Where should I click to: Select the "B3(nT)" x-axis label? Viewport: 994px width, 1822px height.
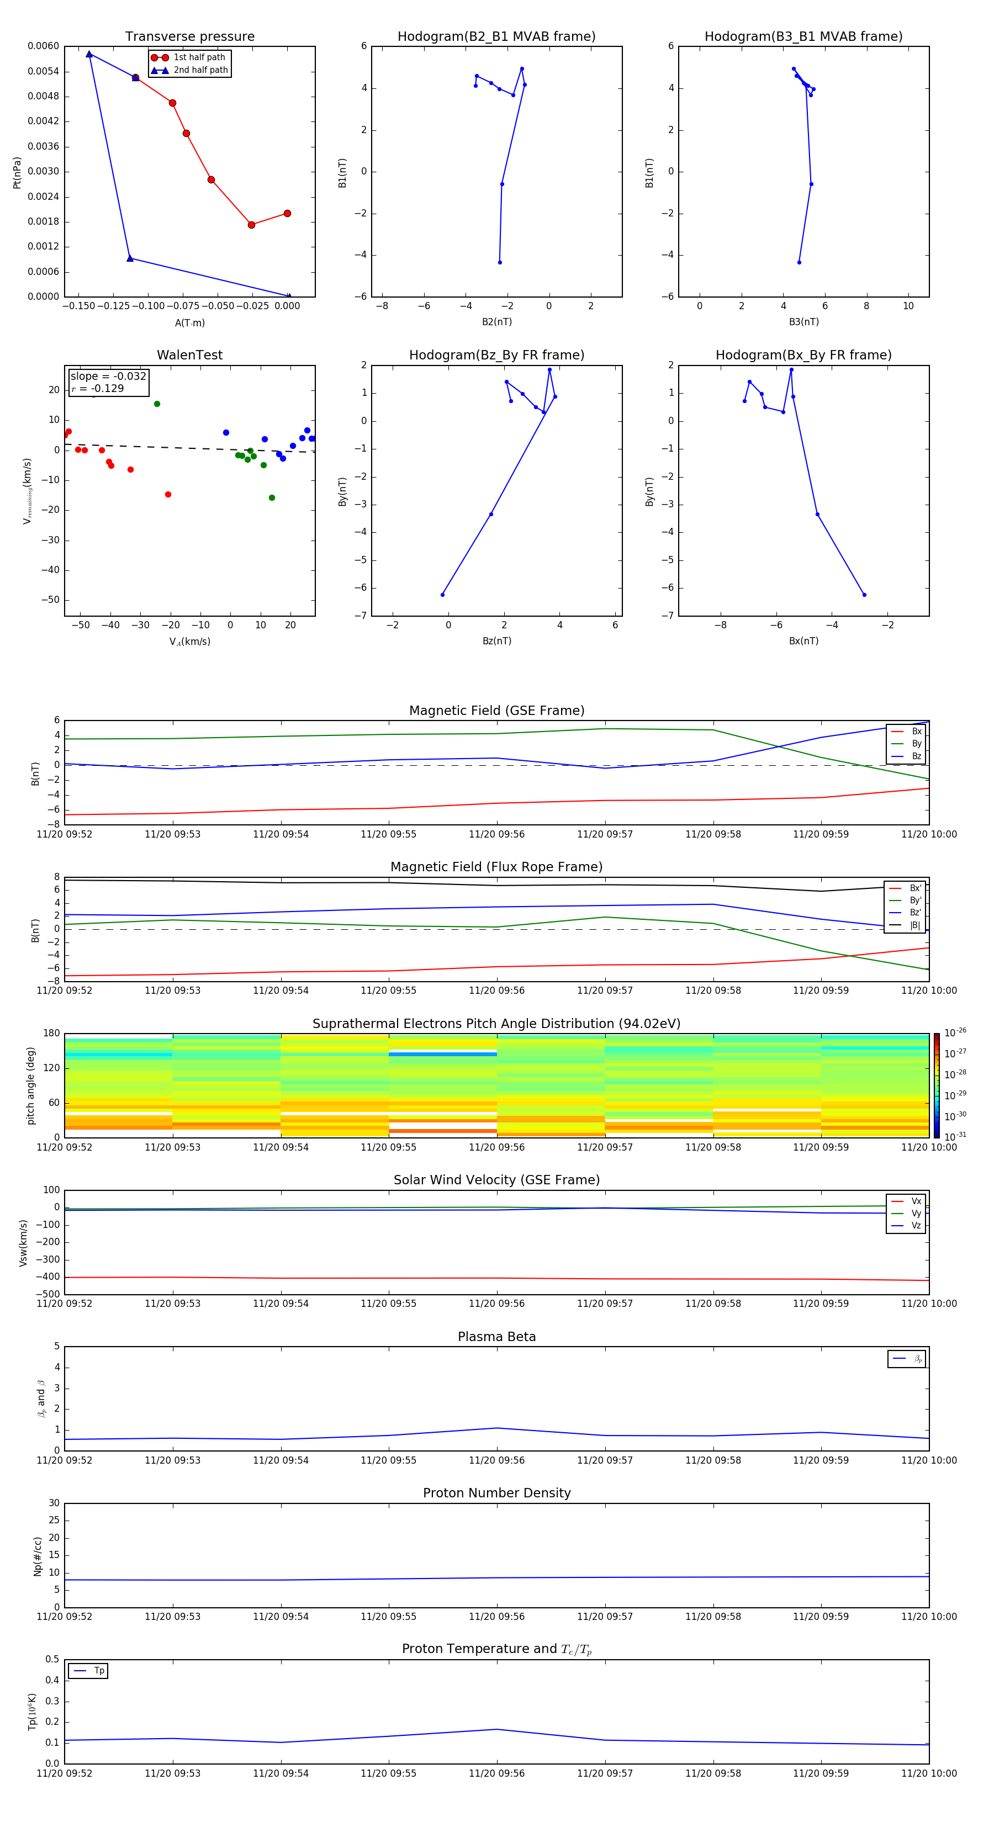coord(803,322)
